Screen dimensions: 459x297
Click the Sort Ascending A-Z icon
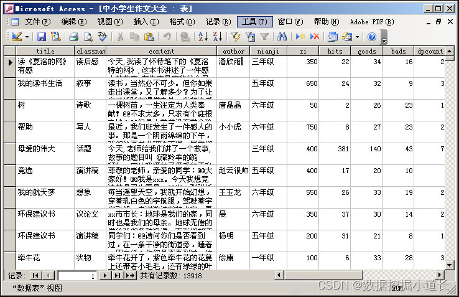[x=203, y=37]
